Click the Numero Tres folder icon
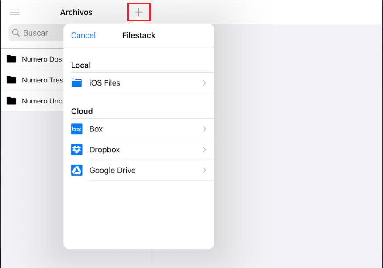This screenshot has width=383, height=268. 11,80
